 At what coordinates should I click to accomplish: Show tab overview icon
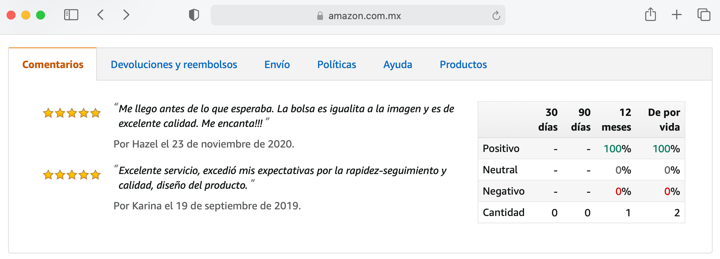tap(703, 15)
